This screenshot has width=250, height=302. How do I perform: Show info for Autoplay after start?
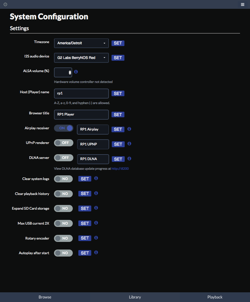pyautogui.click(x=96, y=252)
